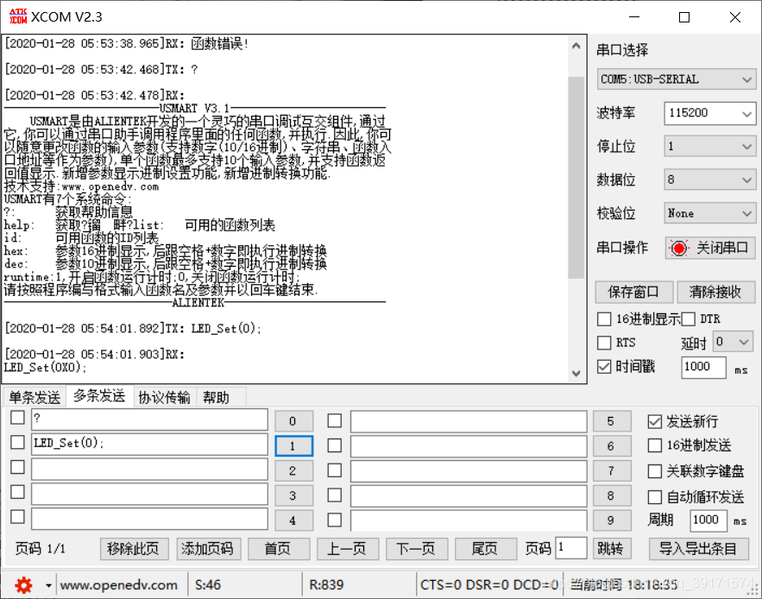Switch to 多条发送 multi send tab
Viewport: 762px width, 599px height.
pyautogui.click(x=99, y=396)
